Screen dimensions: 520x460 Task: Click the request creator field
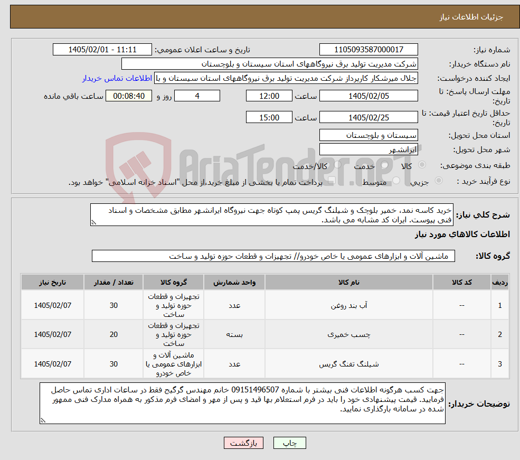click(286, 78)
